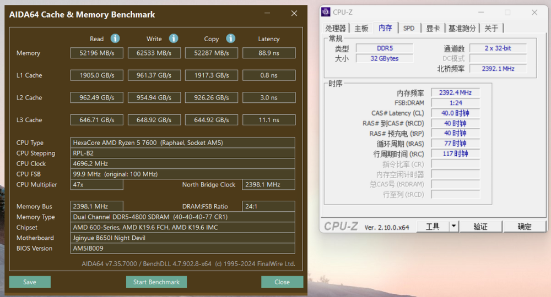Close AIDA64 window with title bar X

coord(294,13)
